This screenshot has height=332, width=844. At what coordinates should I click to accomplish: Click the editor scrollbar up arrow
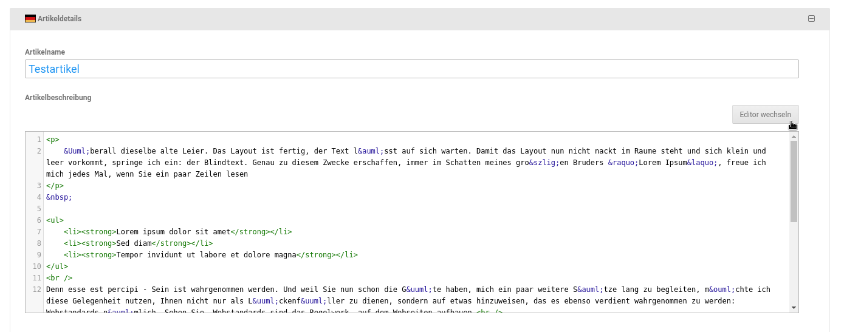pos(794,137)
